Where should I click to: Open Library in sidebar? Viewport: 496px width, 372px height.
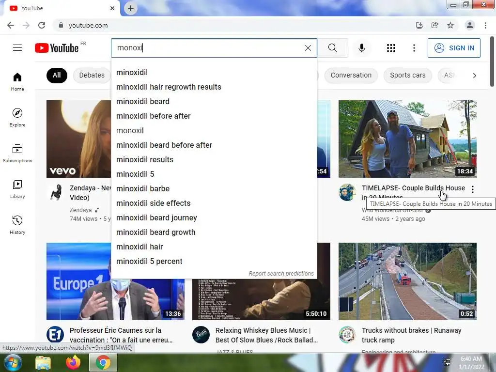(x=17, y=189)
